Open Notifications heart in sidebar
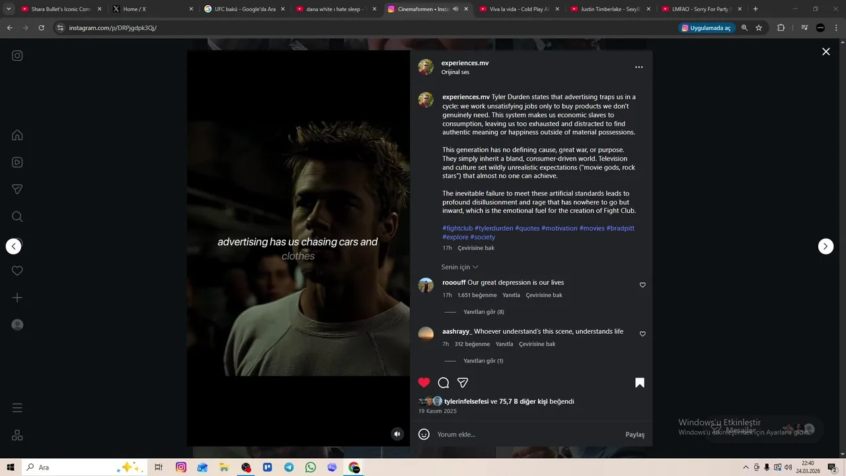 (x=17, y=270)
